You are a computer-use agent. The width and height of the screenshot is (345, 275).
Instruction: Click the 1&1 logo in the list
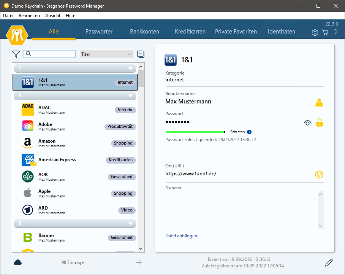(x=28, y=82)
